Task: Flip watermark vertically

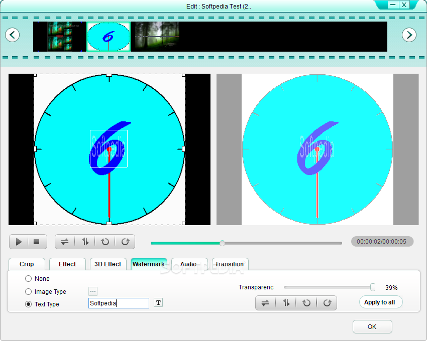Action: 286,303
